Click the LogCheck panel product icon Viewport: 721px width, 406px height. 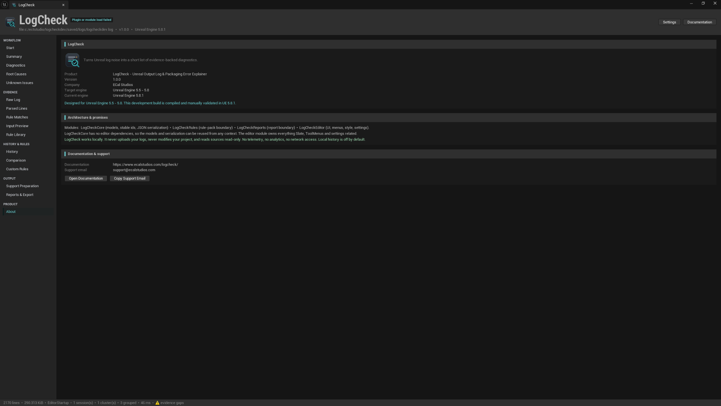73,60
